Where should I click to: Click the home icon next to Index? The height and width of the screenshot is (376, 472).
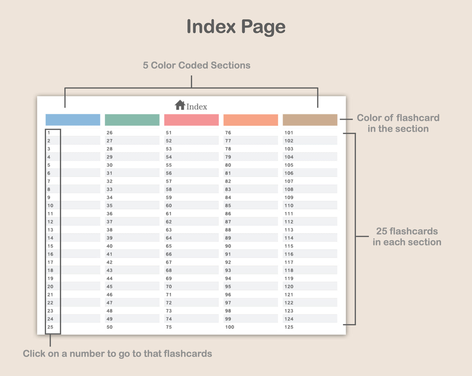click(180, 105)
